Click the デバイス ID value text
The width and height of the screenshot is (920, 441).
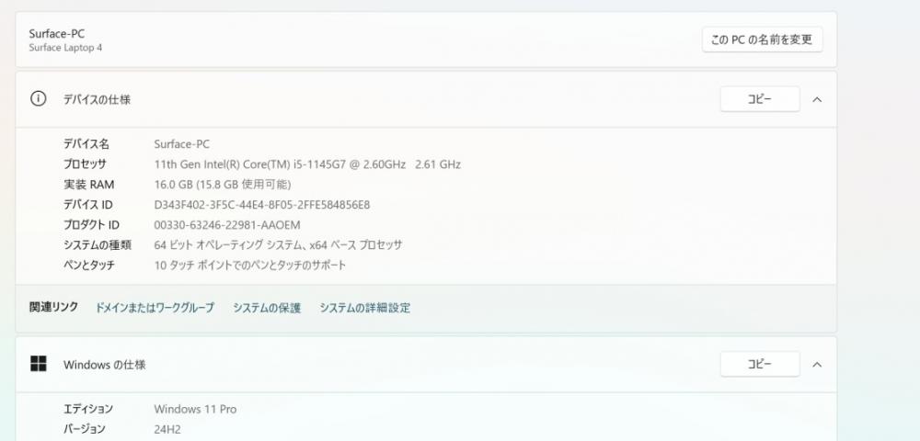point(261,205)
